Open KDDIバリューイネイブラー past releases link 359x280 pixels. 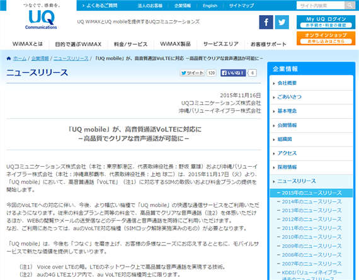pyautogui.click(x=311, y=275)
